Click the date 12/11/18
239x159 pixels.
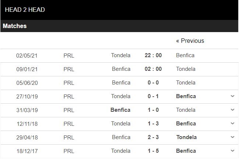pyautogui.click(x=27, y=124)
